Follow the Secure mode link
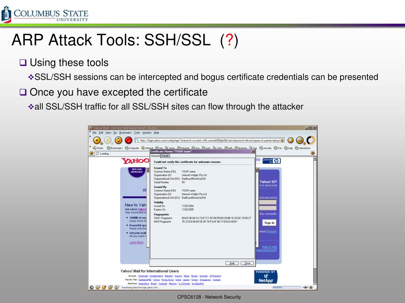Screen dimensions: 405x303 (272, 231)
